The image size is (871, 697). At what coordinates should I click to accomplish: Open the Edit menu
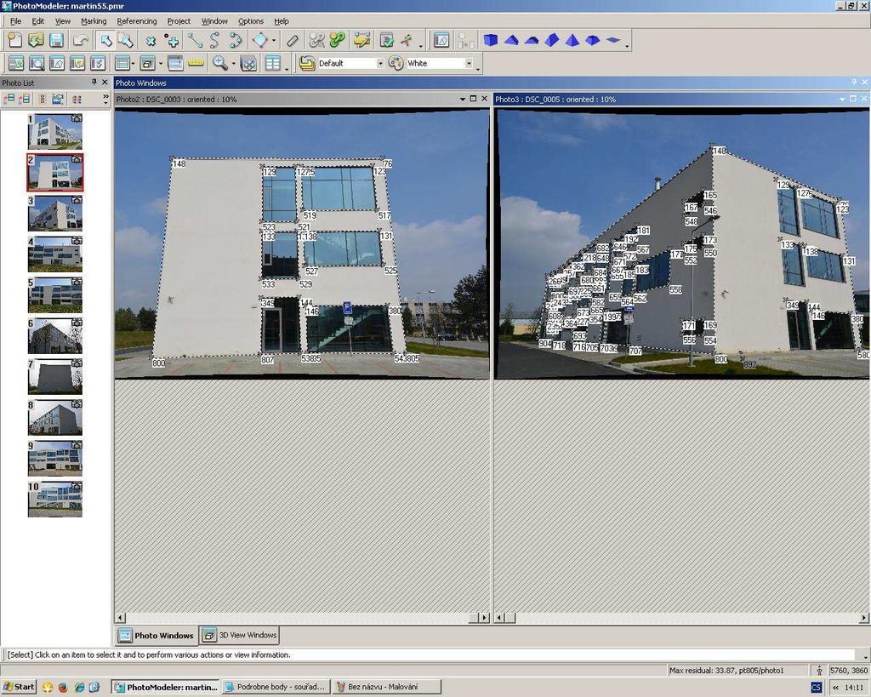(37, 21)
